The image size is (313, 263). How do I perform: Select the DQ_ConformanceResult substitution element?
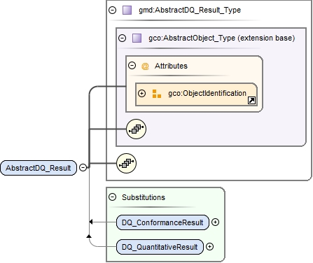[162, 222]
